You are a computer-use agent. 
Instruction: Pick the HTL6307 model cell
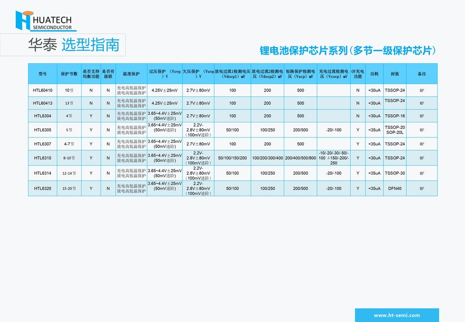coord(43,144)
